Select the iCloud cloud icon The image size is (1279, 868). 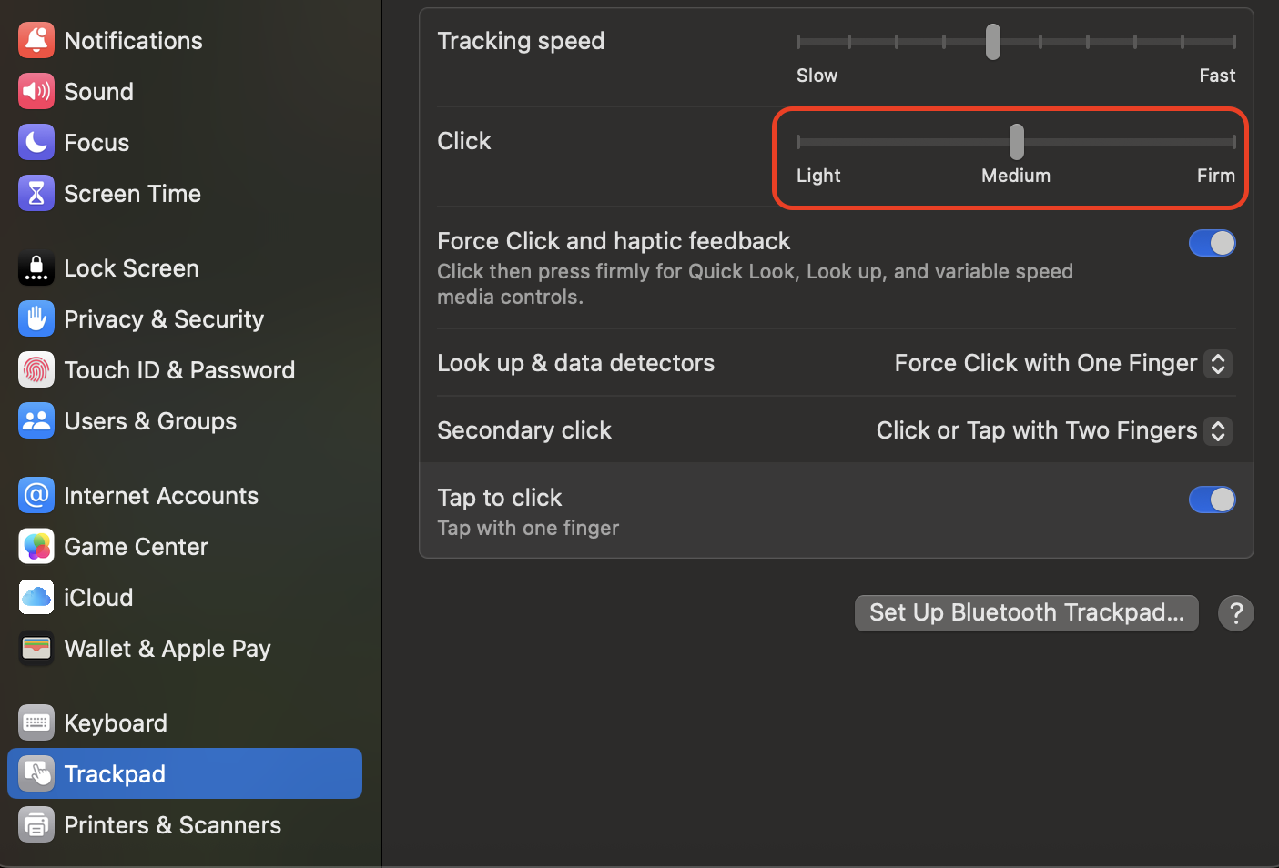(x=36, y=597)
